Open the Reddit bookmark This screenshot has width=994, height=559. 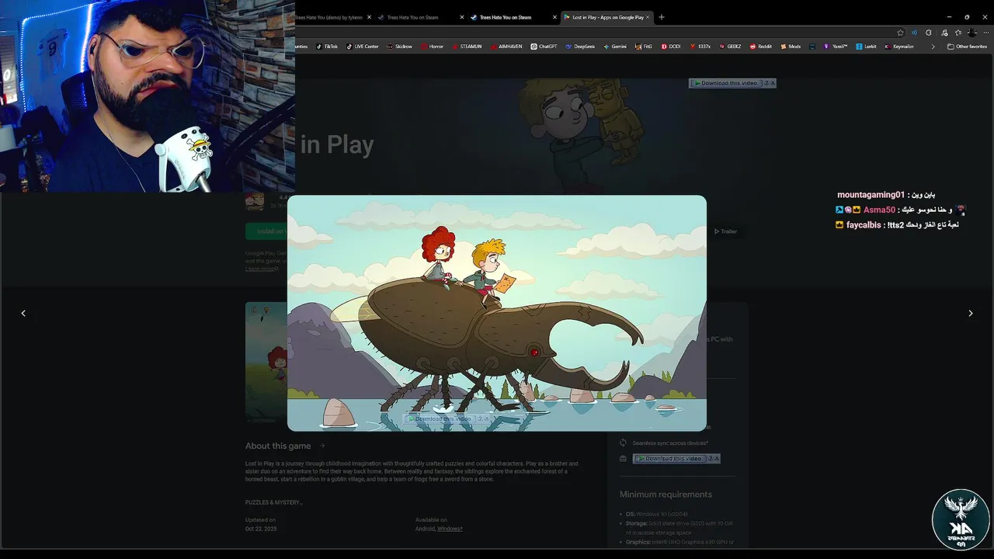(760, 47)
